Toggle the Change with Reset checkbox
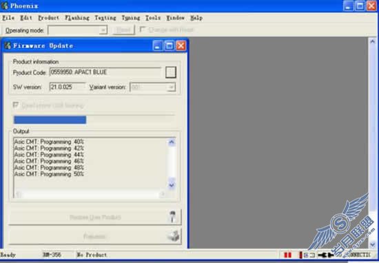Image resolution: width=379 pixels, height=263 pixels. point(143,30)
